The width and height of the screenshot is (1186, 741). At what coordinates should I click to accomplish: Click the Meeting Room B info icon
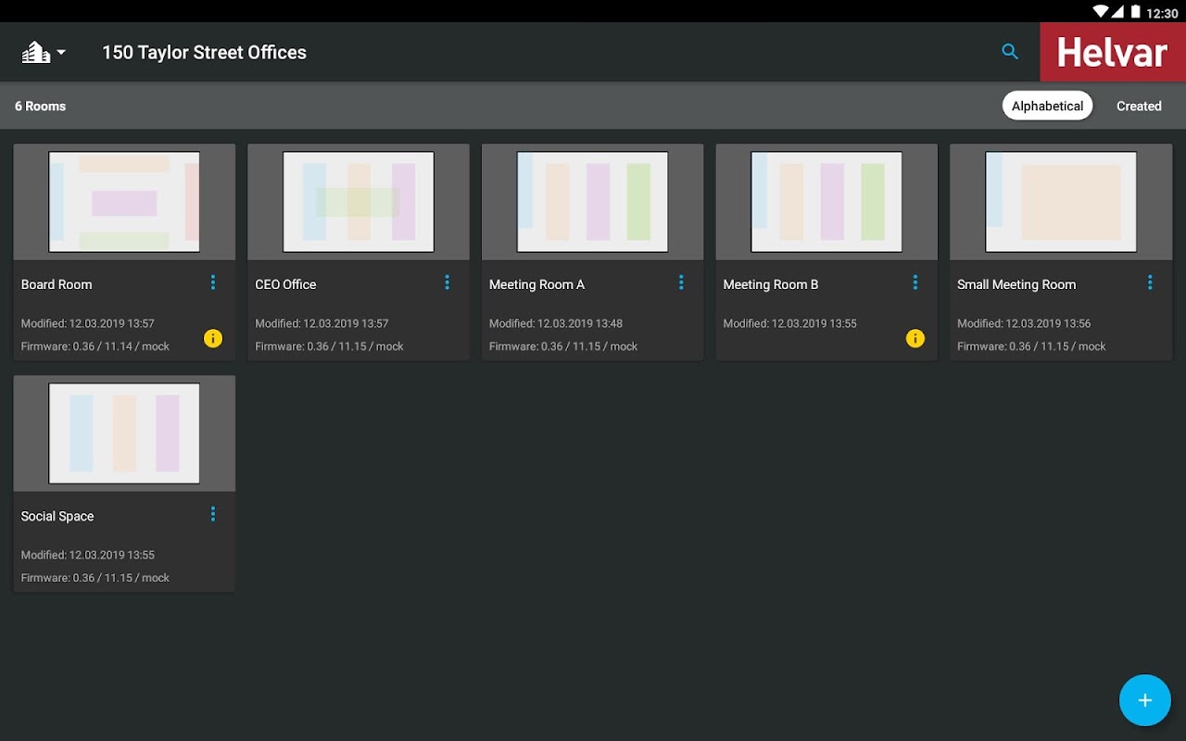pos(915,338)
